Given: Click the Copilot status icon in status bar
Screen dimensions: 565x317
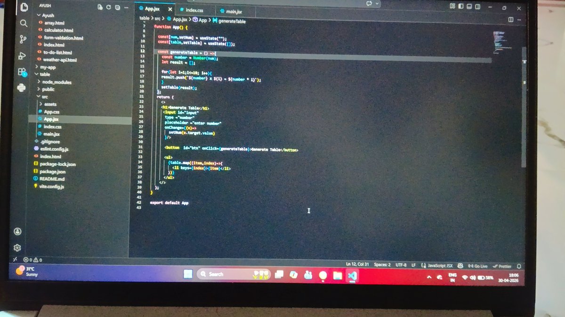Looking at the screenshot, I should click(460, 265).
